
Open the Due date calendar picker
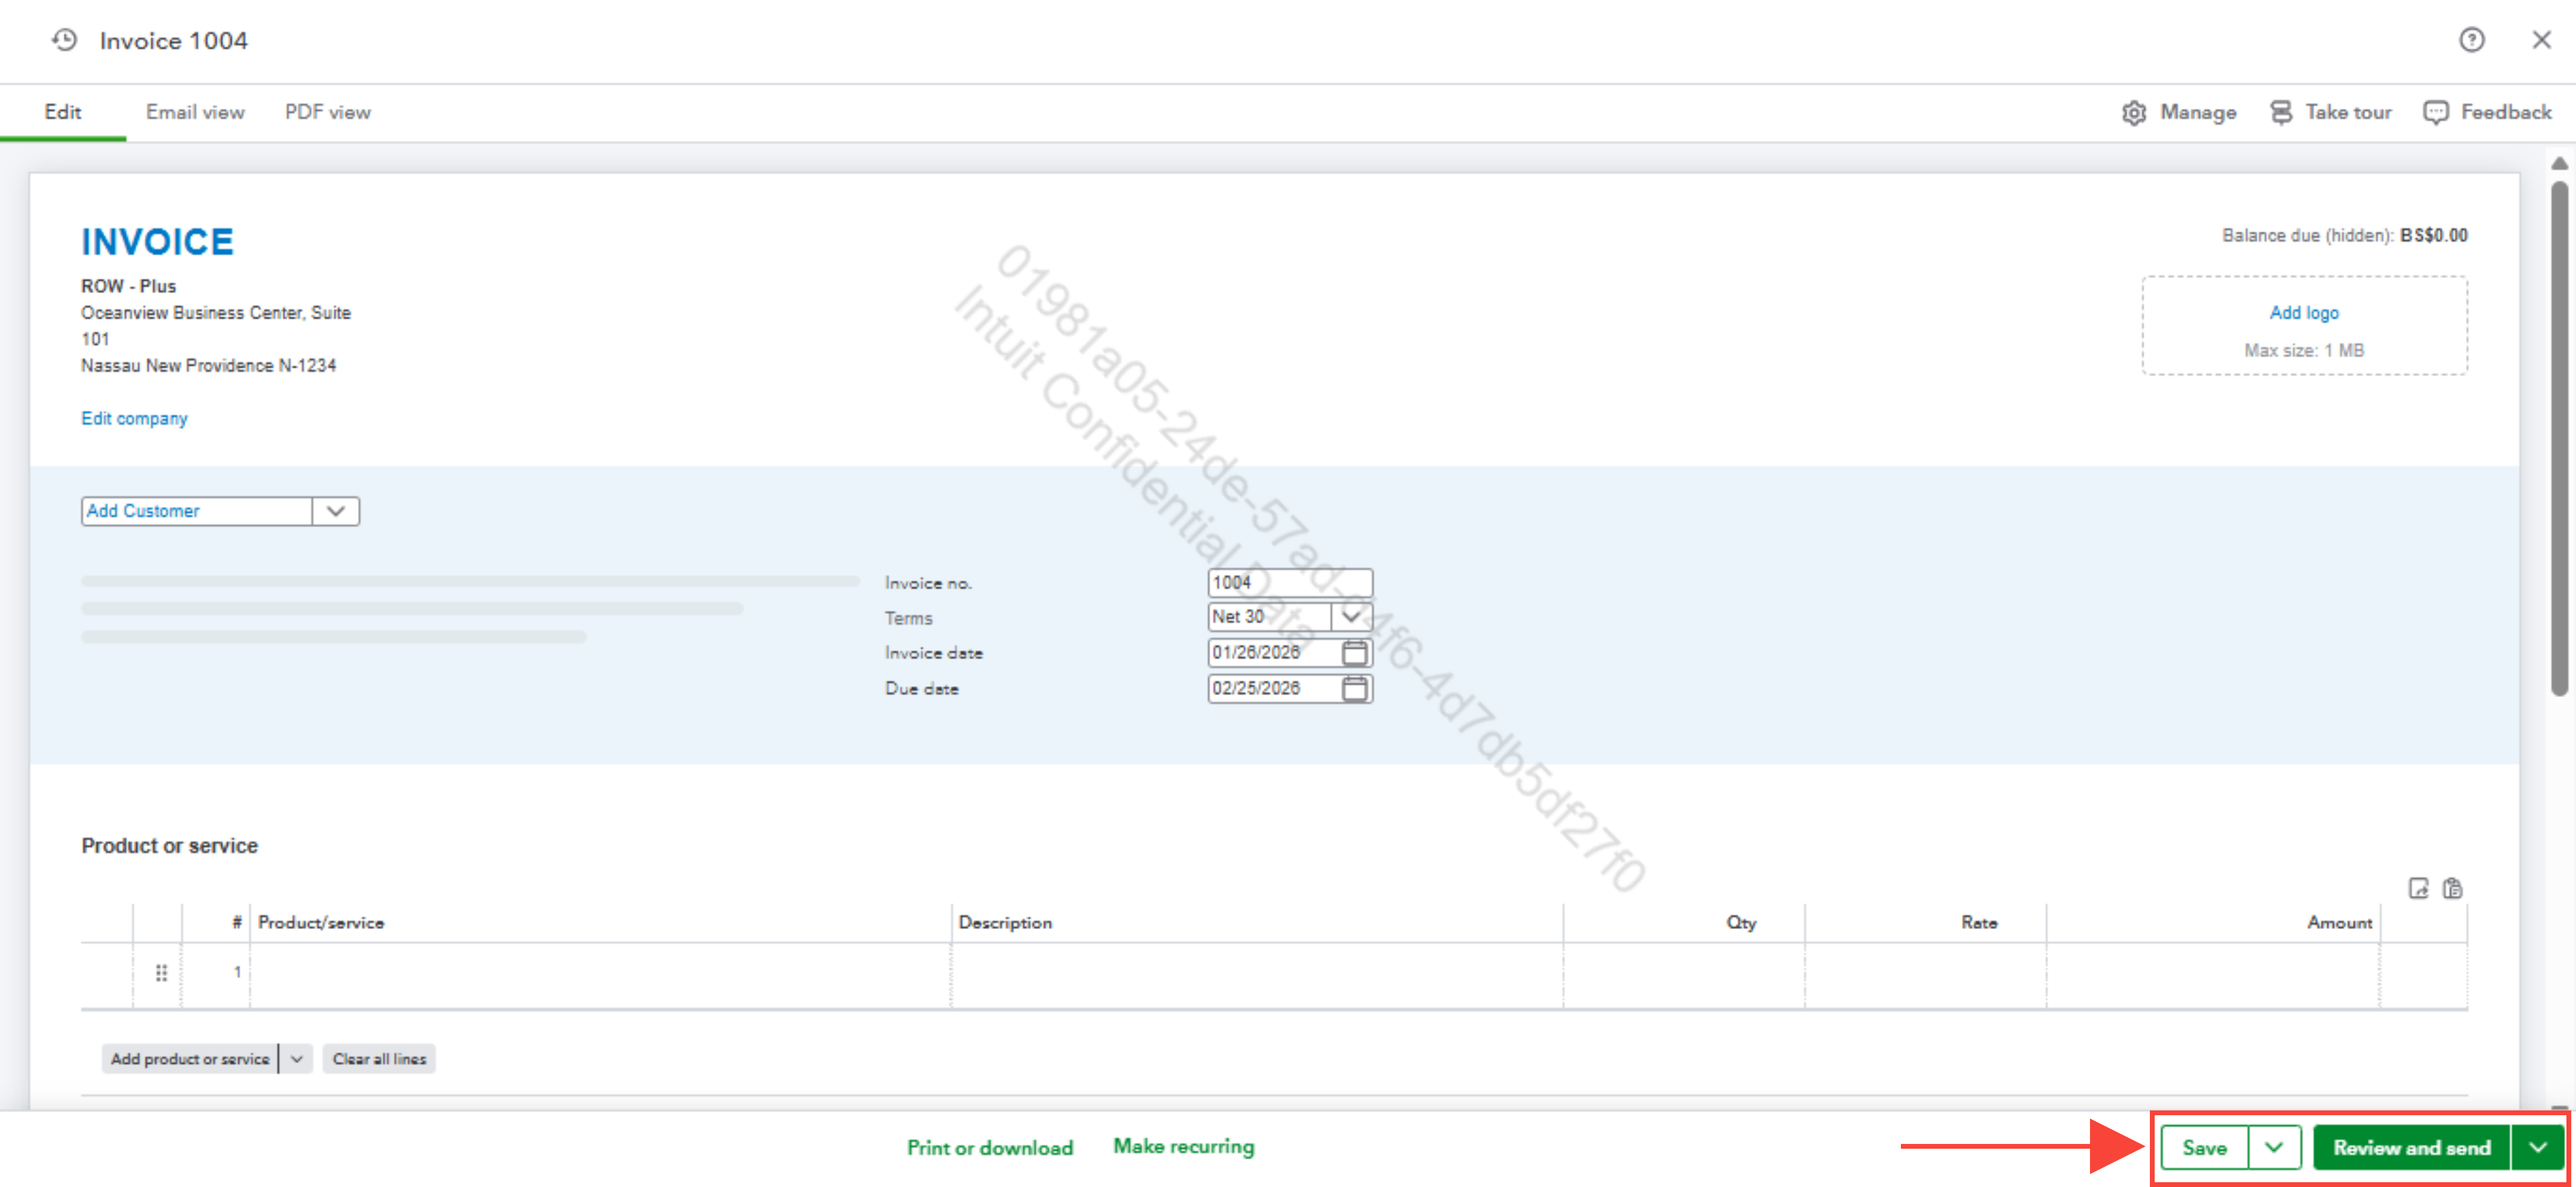tap(1354, 689)
